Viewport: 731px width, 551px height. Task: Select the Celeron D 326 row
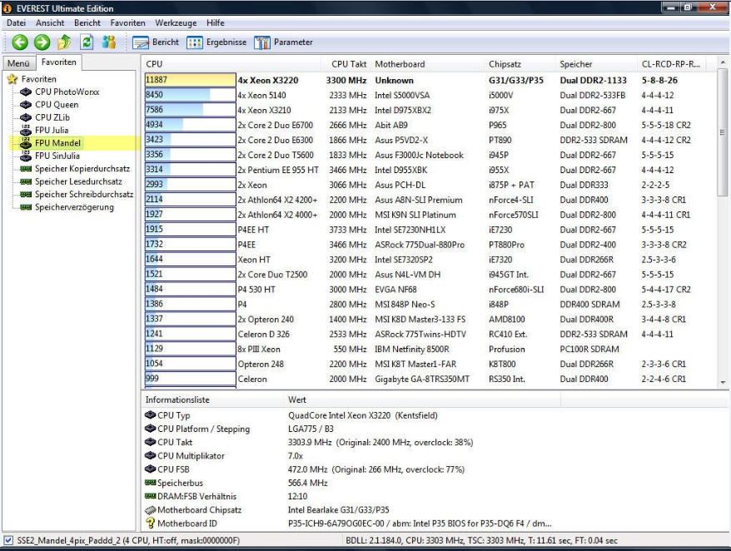[429, 335]
